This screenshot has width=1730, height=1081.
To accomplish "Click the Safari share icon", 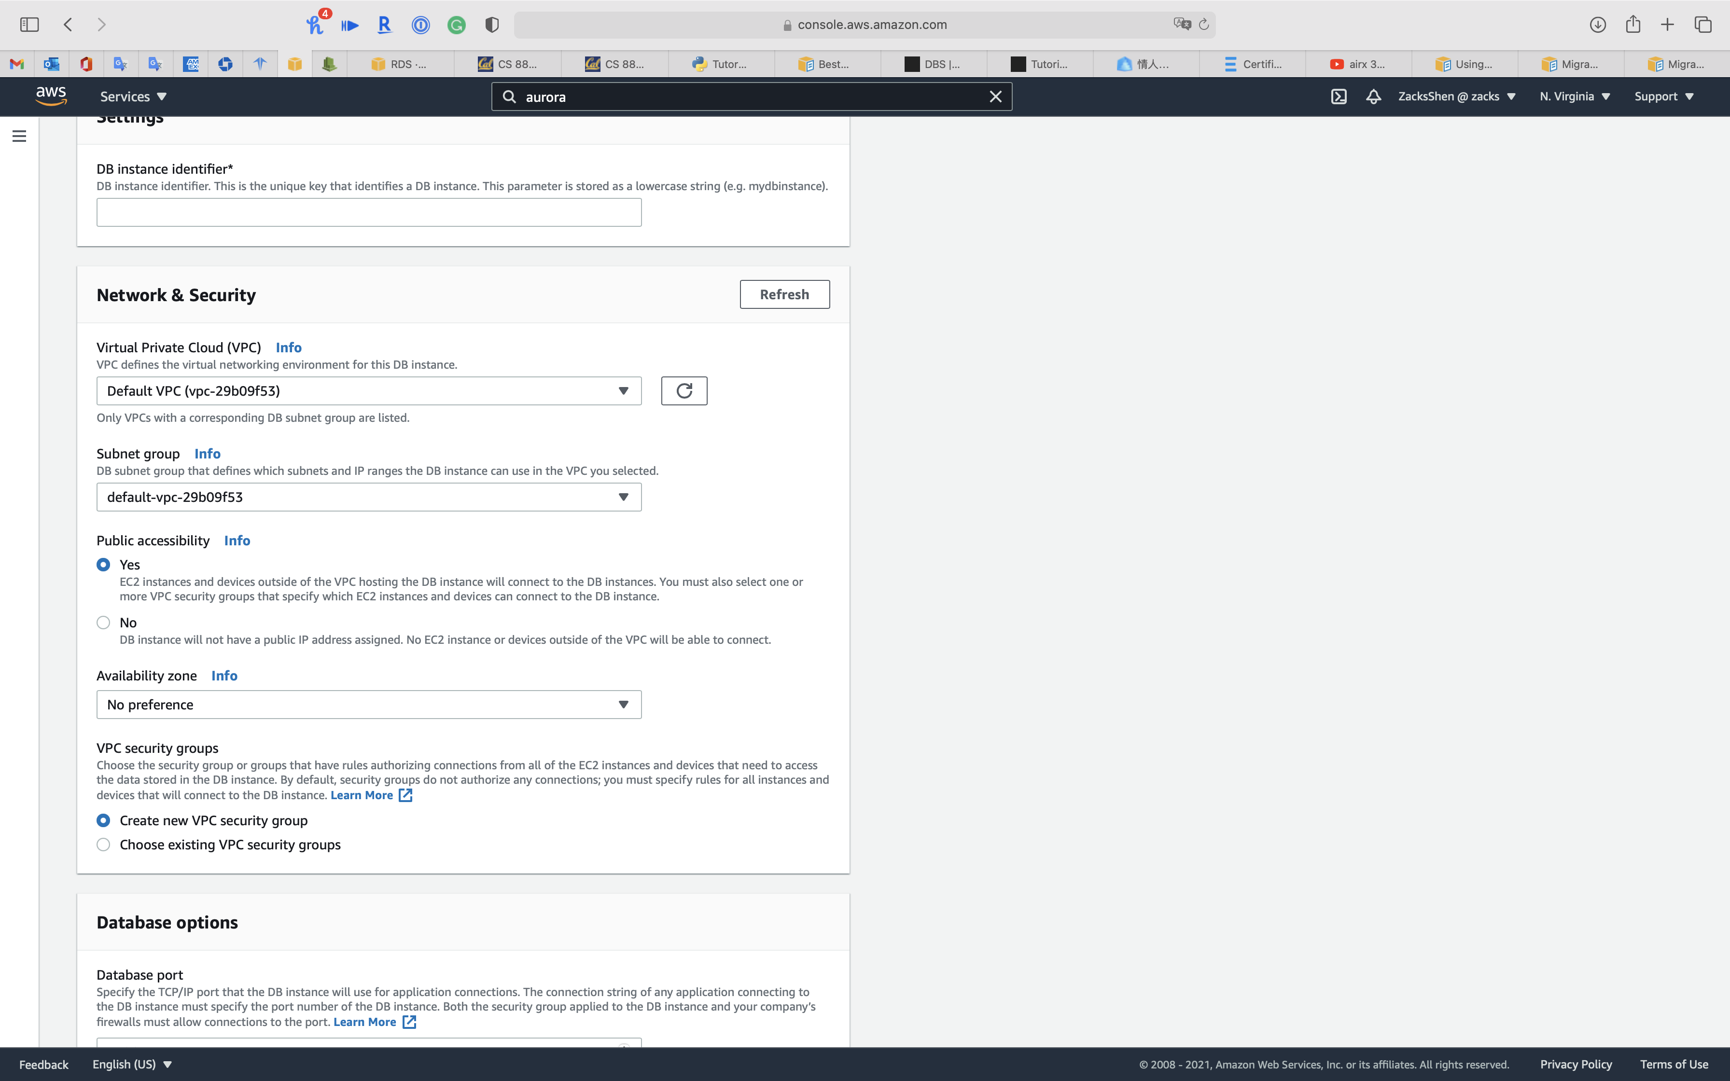I will tap(1633, 25).
